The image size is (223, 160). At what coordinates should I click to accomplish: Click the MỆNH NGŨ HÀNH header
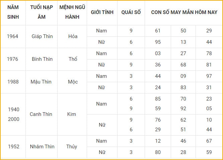tap(72, 12)
